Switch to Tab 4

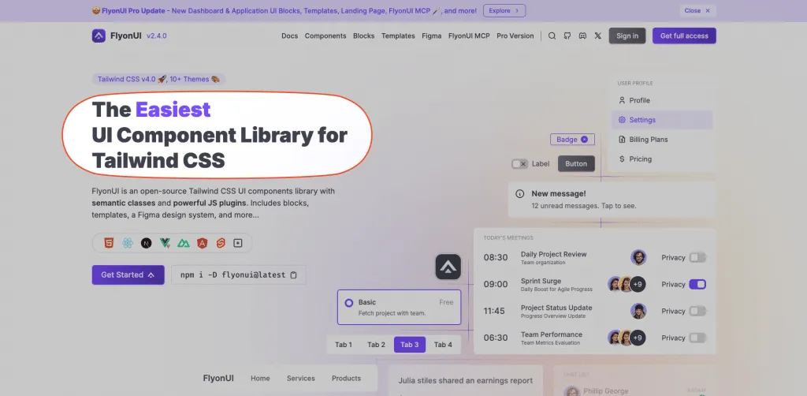pyautogui.click(x=443, y=345)
